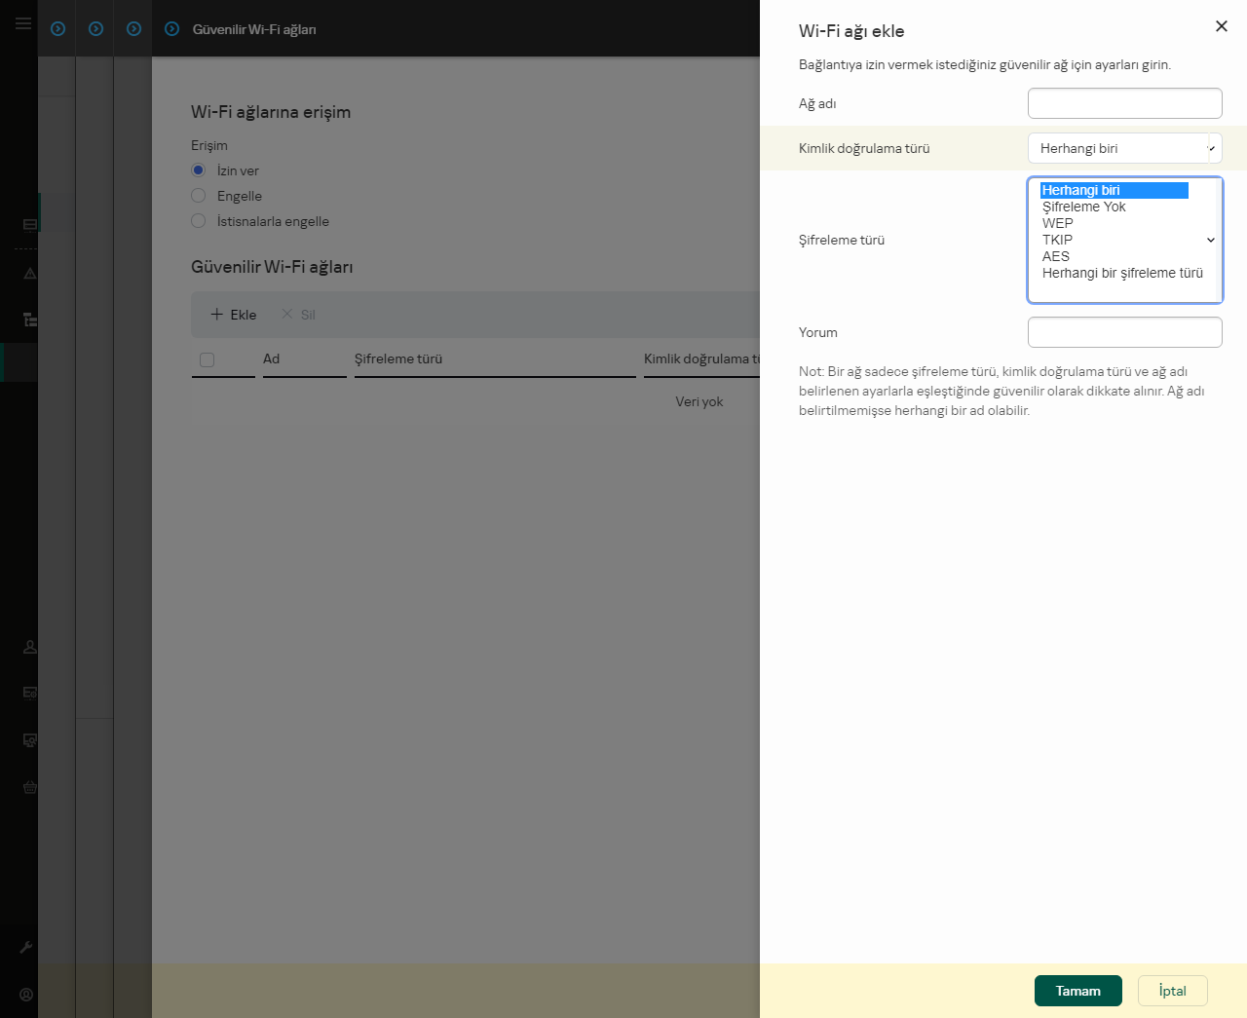Select the Monitoring & Reporting sidebar icon
The width and height of the screenshot is (1247, 1018).
(x=29, y=224)
